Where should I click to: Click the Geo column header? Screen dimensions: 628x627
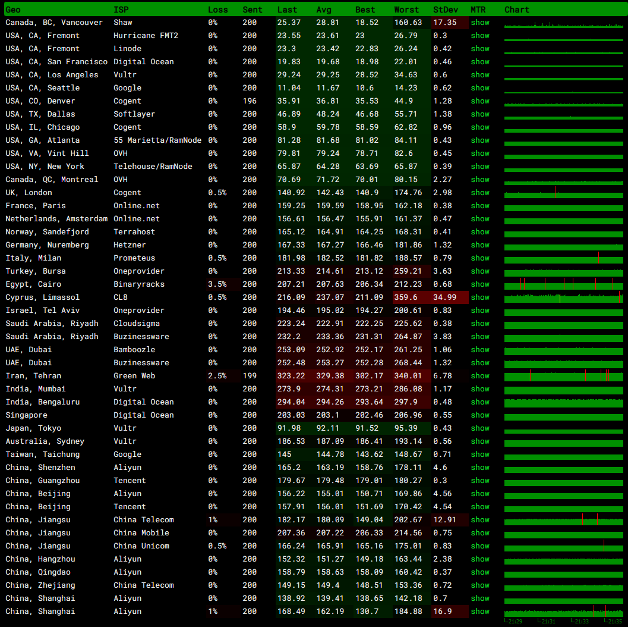[x=13, y=10]
